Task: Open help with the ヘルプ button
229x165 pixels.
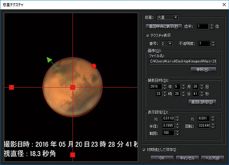Action: (x=213, y=158)
